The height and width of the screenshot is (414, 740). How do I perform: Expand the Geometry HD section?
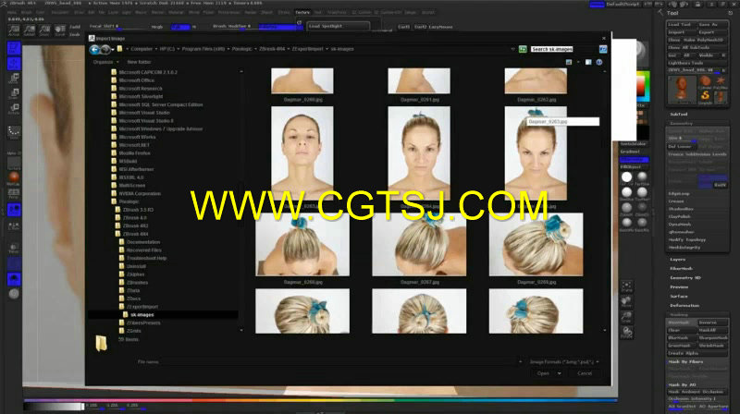pos(685,278)
